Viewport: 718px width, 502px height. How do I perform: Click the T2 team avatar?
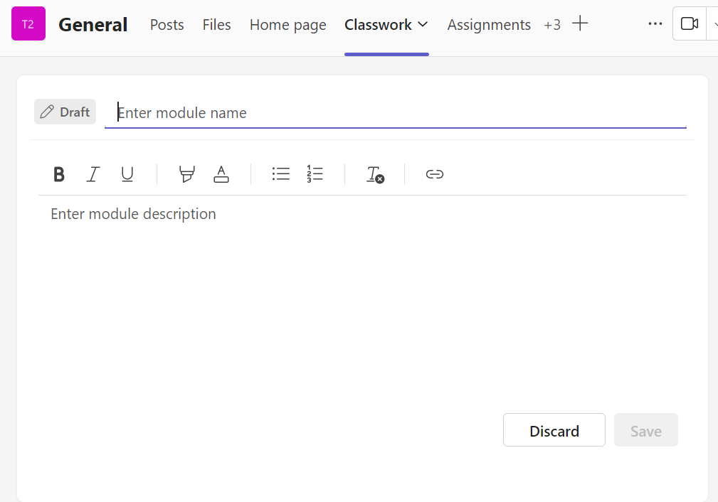coord(28,24)
